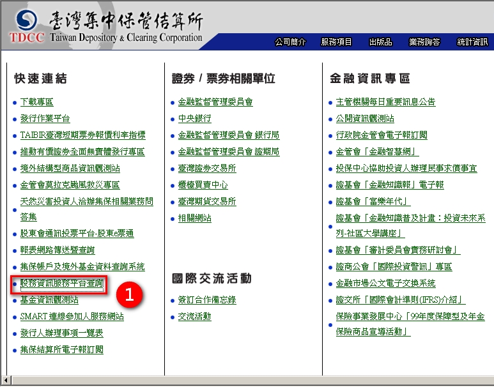
Task: Subscribe via 集保結算所電子報訂閱 link
Action: coord(62,349)
